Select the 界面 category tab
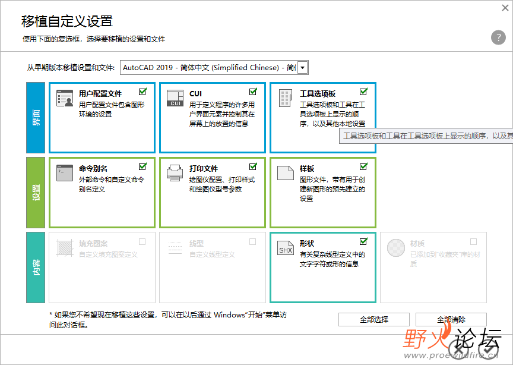The height and width of the screenshot is (365, 513). (x=36, y=118)
